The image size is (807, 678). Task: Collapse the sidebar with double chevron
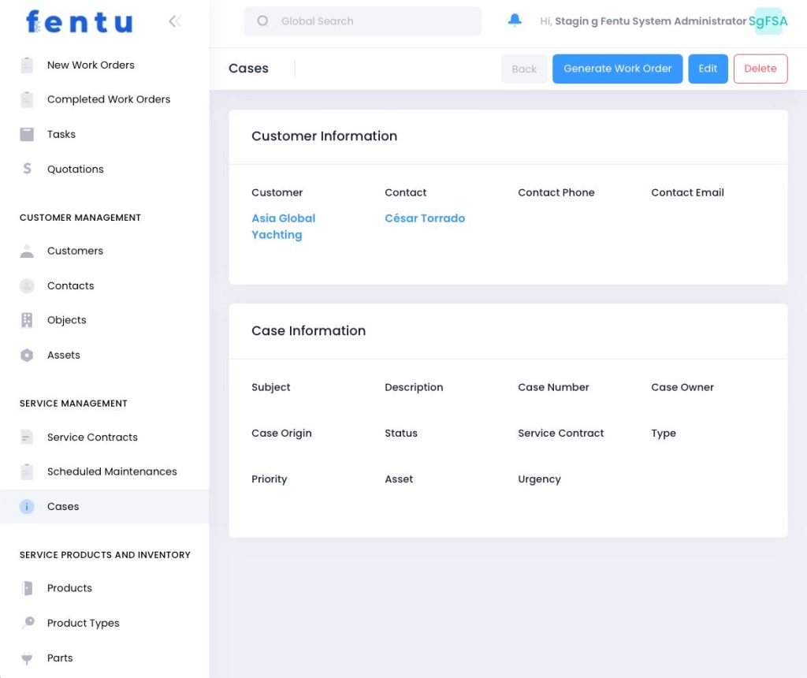[174, 21]
